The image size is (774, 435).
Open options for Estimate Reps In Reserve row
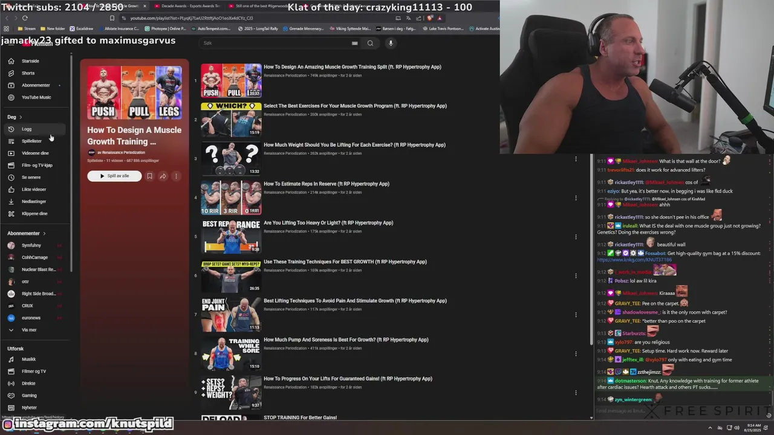pos(576,198)
